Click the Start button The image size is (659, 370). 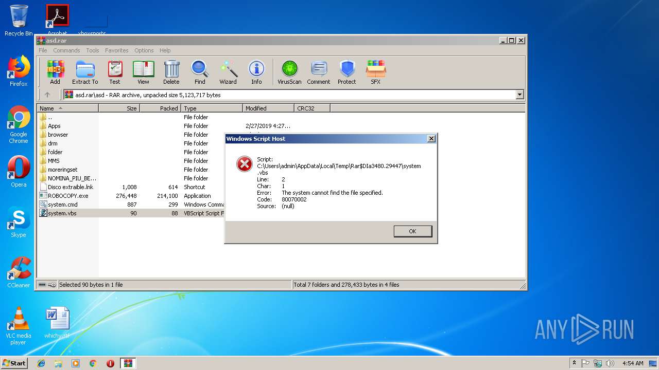click(14, 363)
